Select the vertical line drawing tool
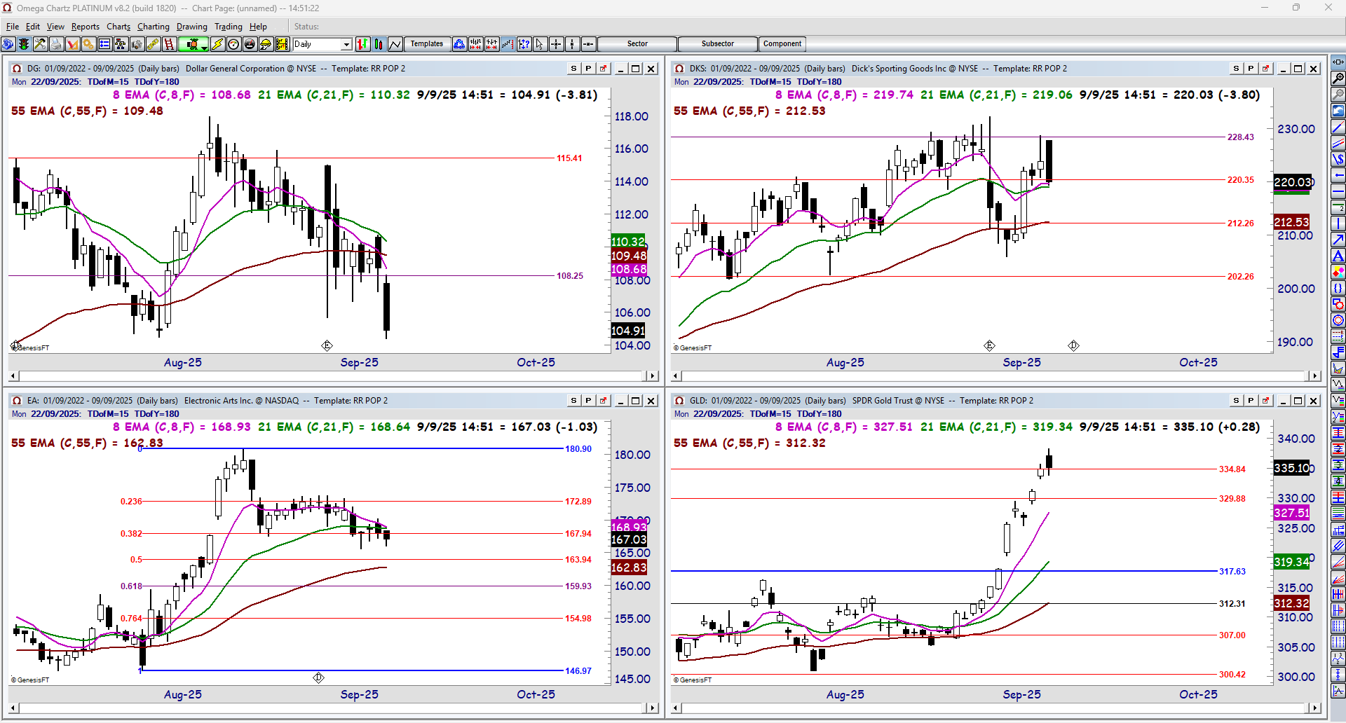Screen dimensions: 1346x723 pyautogui.click(x=1338, y=223)
